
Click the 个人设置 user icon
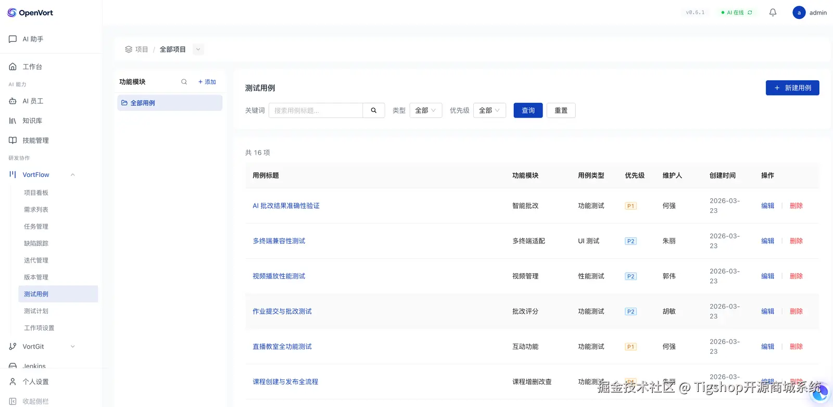pyautogui.click(x=12, y=381)
